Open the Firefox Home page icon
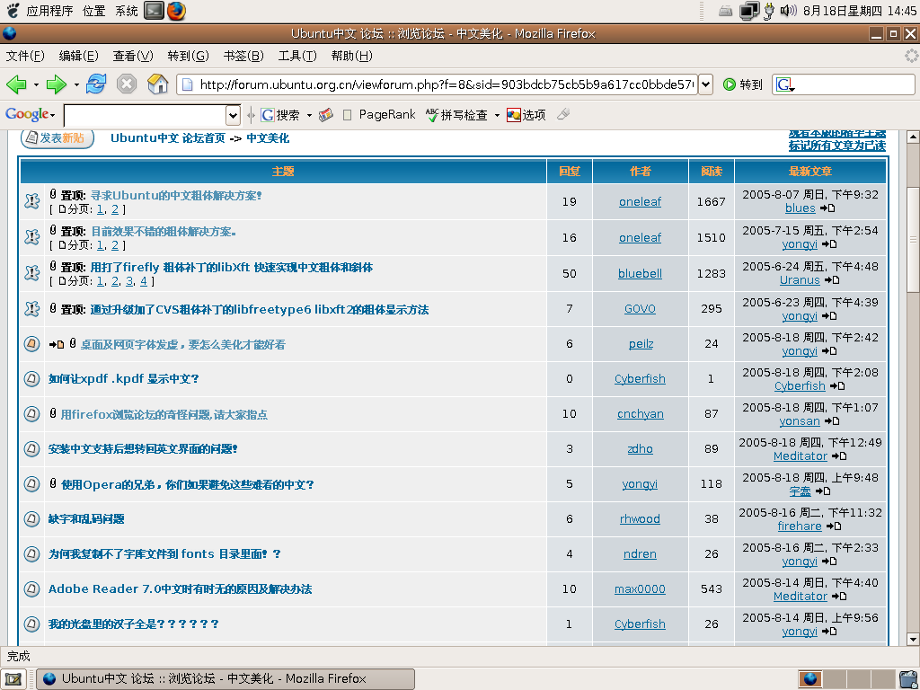Image resolution: width=920 pixels, height=690 pixels. point(158,84)
